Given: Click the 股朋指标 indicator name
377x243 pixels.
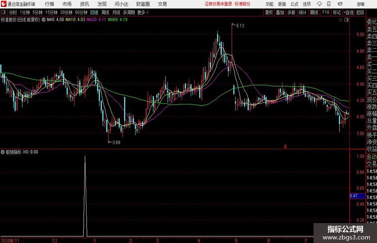Looking at the screenshot, I should (x=14, y=152).
